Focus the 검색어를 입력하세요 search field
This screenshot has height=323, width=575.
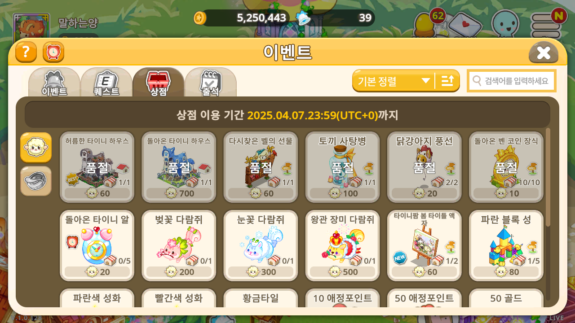click(x=511, y=81)
